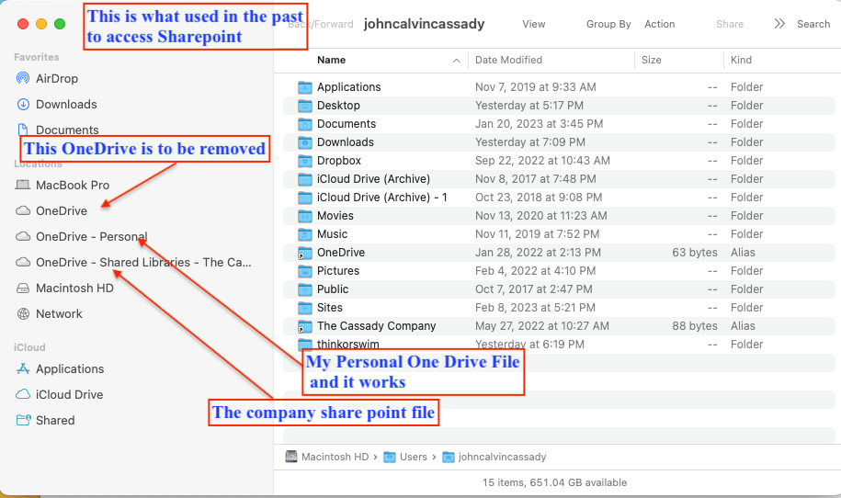Select OneDrive - Shared Libraries location
Image resolution: width=841 pixels, height=498 pixels.
[x=143, y=262]
